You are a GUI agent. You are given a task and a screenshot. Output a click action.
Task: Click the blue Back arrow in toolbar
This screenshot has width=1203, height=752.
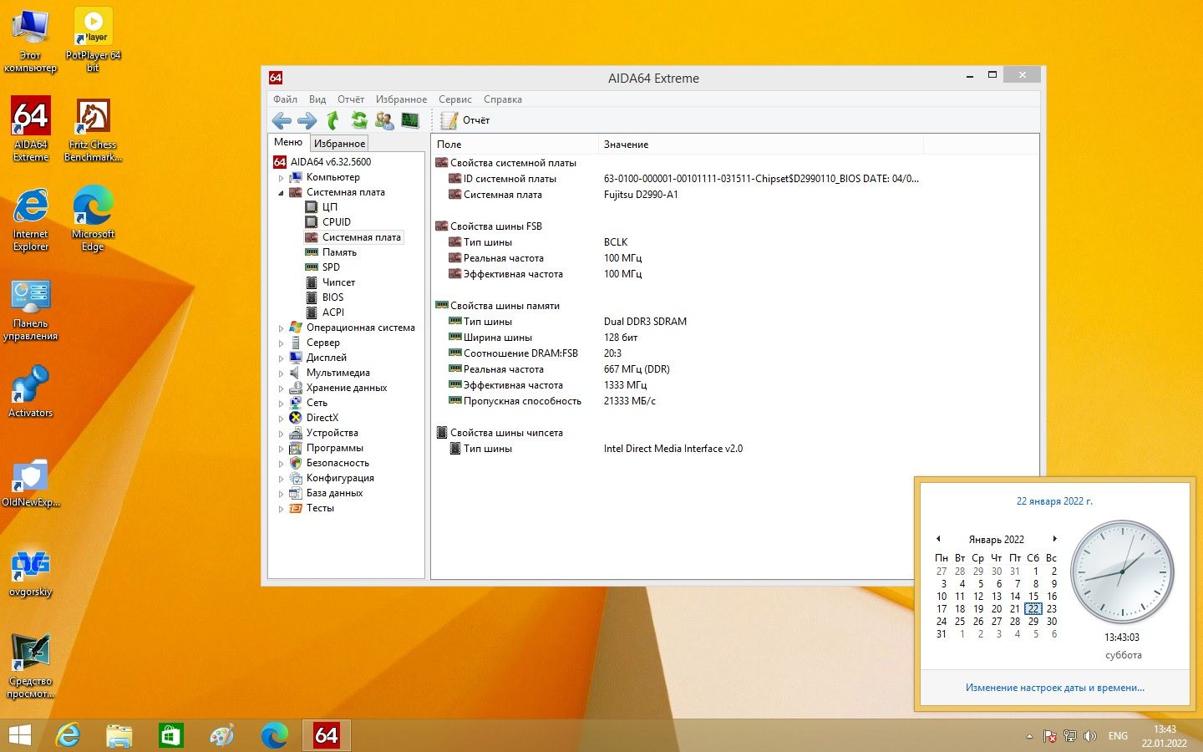[x=282, y=120]
